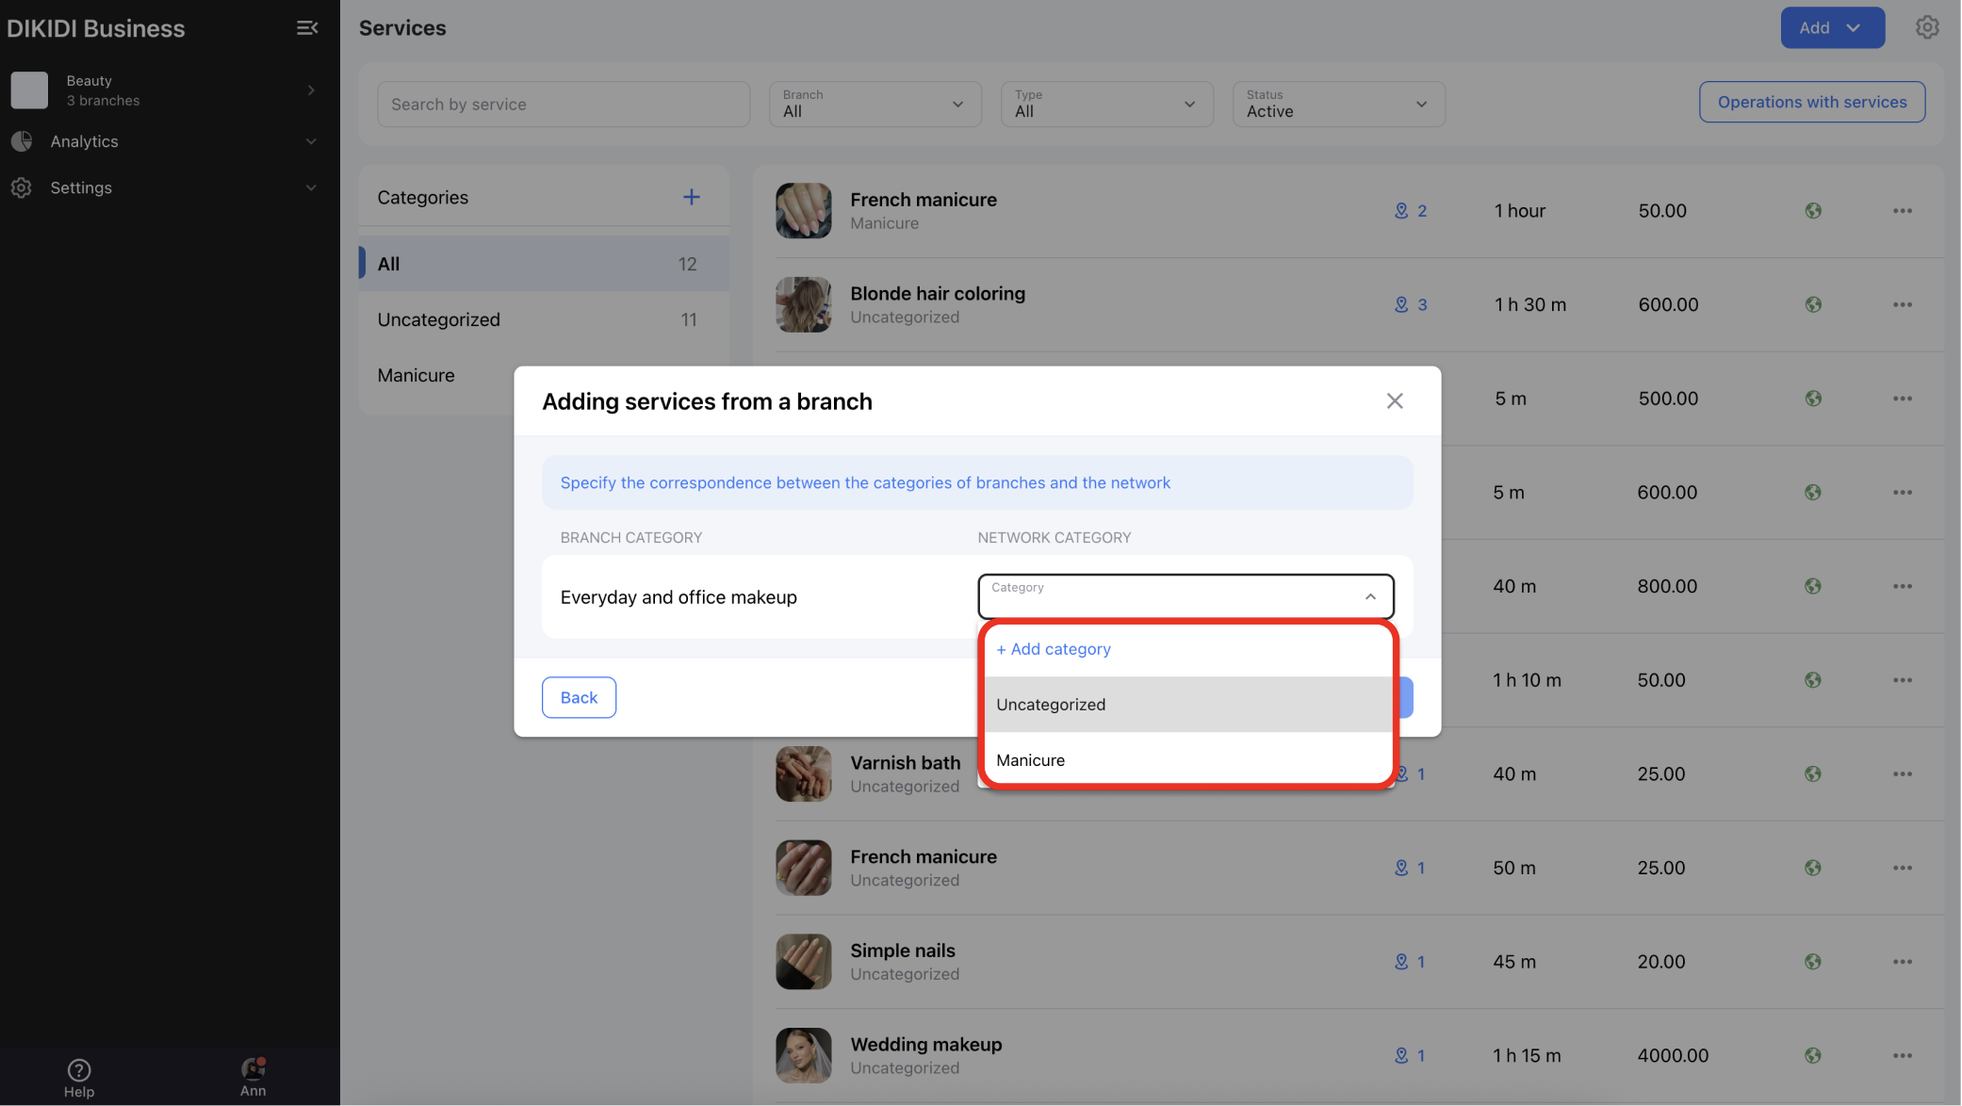The image size is (1962, 1106).
Task: Click branch pin icon on French manicure
Action: pos(1401,211)
